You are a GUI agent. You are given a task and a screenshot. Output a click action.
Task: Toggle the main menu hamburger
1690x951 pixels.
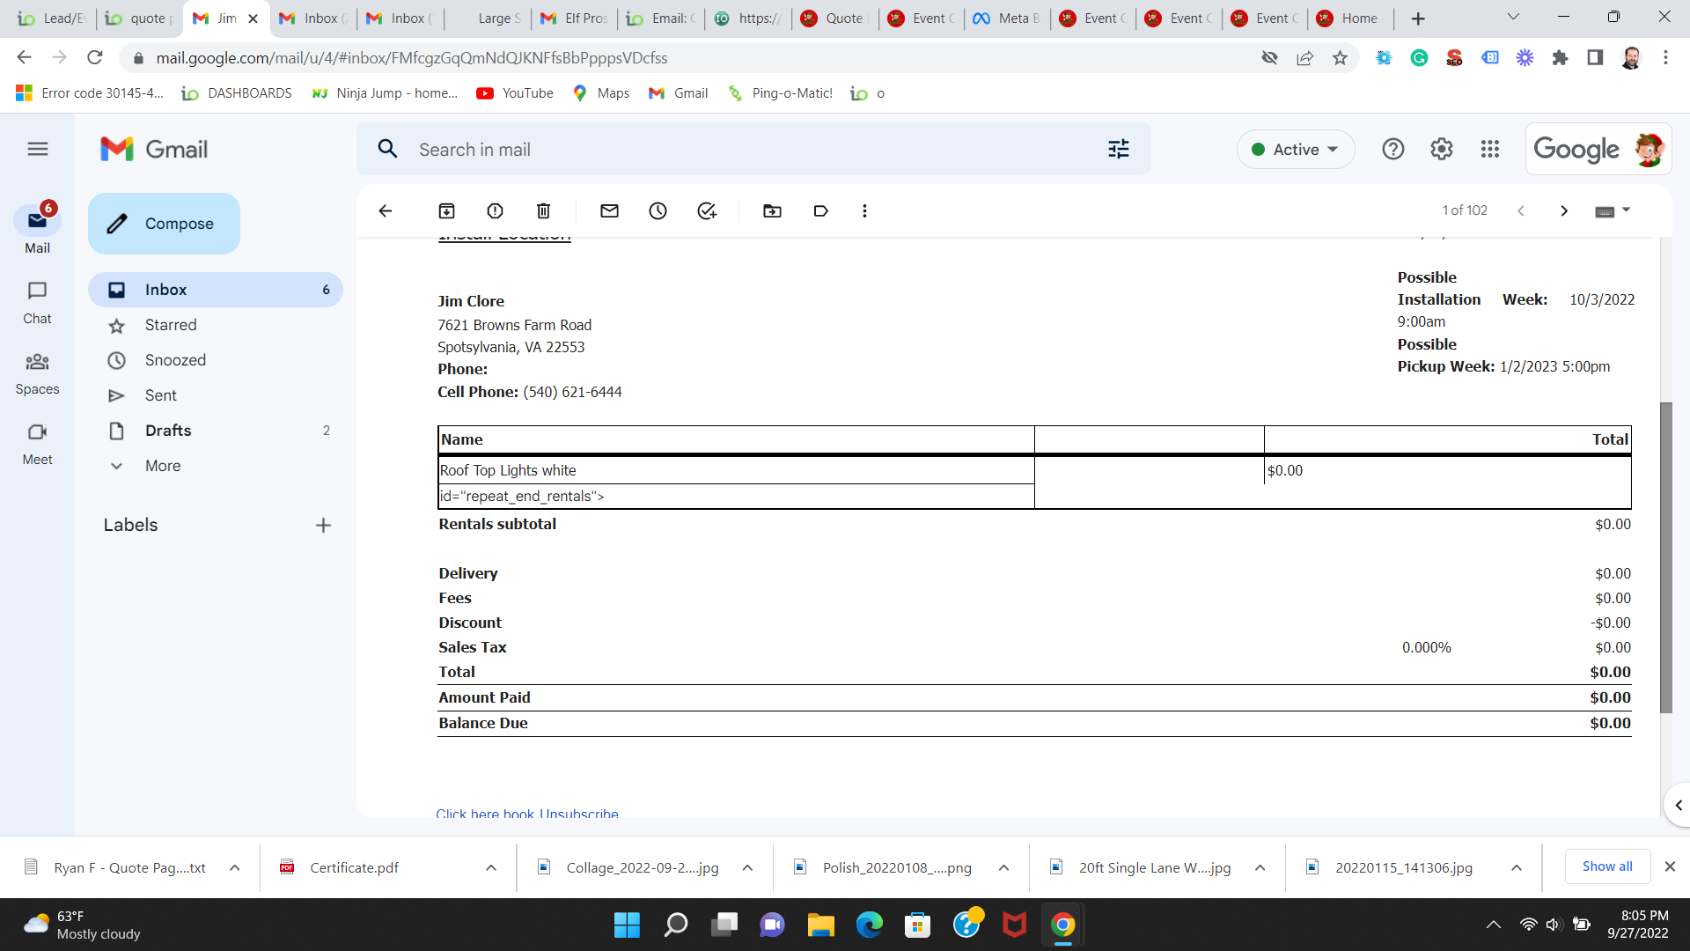(x=37, y=149)
